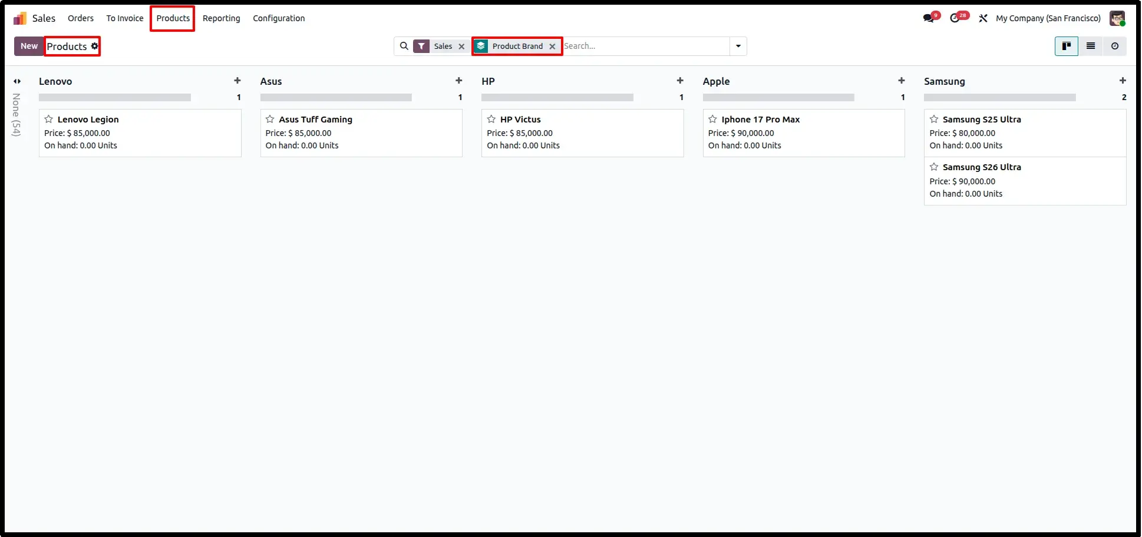Click the Samsung column count 2
Image resolution: width=1142 pixels, height=537 pixels.
1124,97
